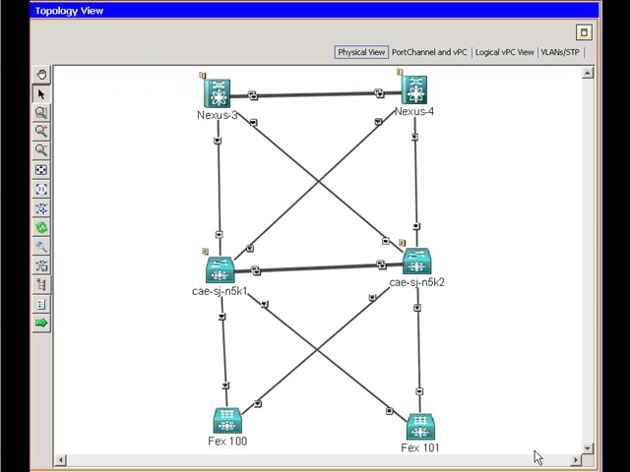Click the info badge above Nexus-4
Image resolution: width=630 pixels, height=472 pixels.
(400, 72)
